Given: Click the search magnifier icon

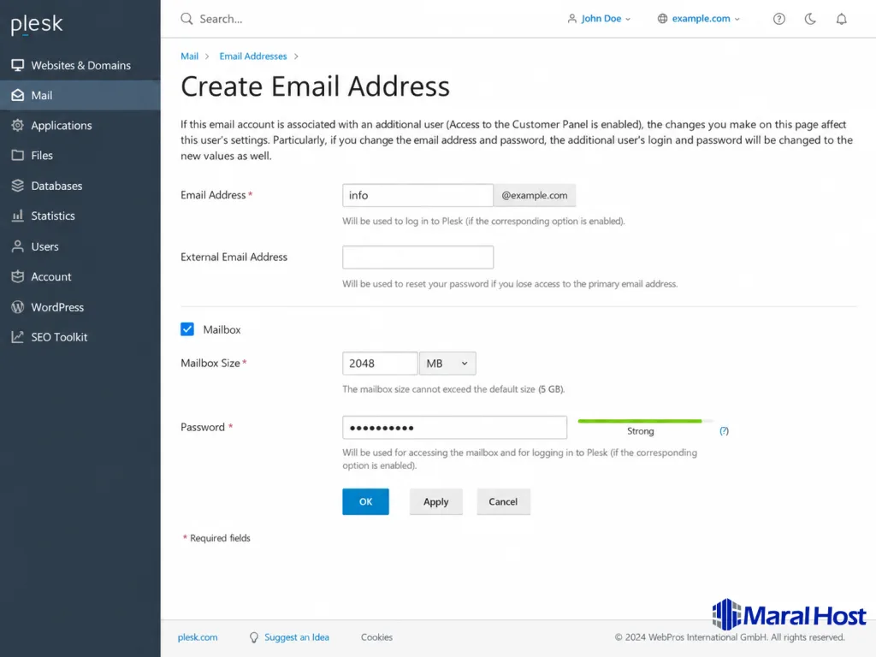Looking at the screenshot, I should click(186, 19).
